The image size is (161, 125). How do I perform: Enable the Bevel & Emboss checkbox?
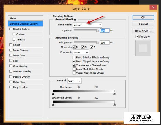click(11, 29)
